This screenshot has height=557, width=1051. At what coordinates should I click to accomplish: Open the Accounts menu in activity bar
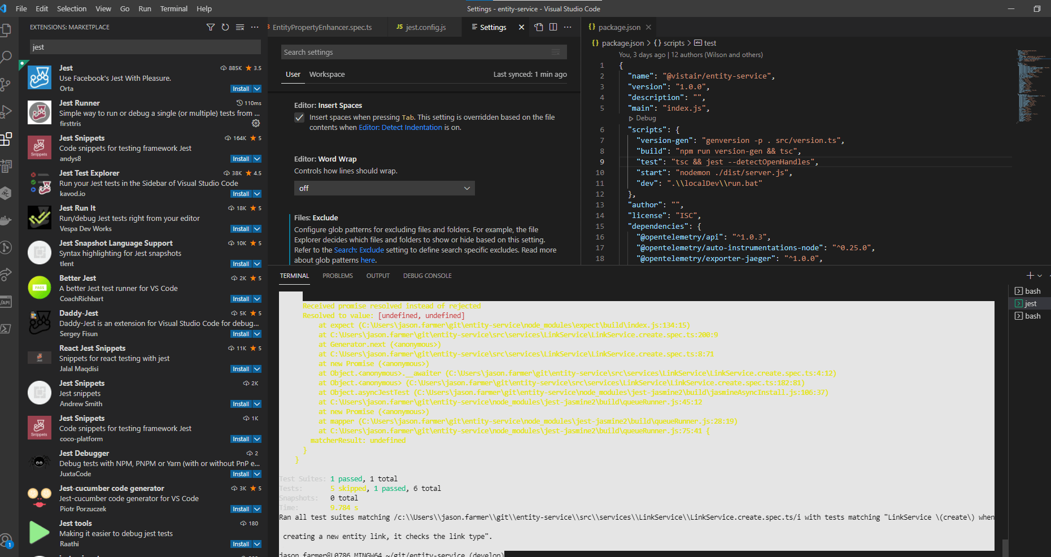6,541
